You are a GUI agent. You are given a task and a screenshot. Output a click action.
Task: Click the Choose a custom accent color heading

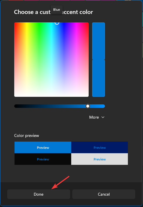53,12
